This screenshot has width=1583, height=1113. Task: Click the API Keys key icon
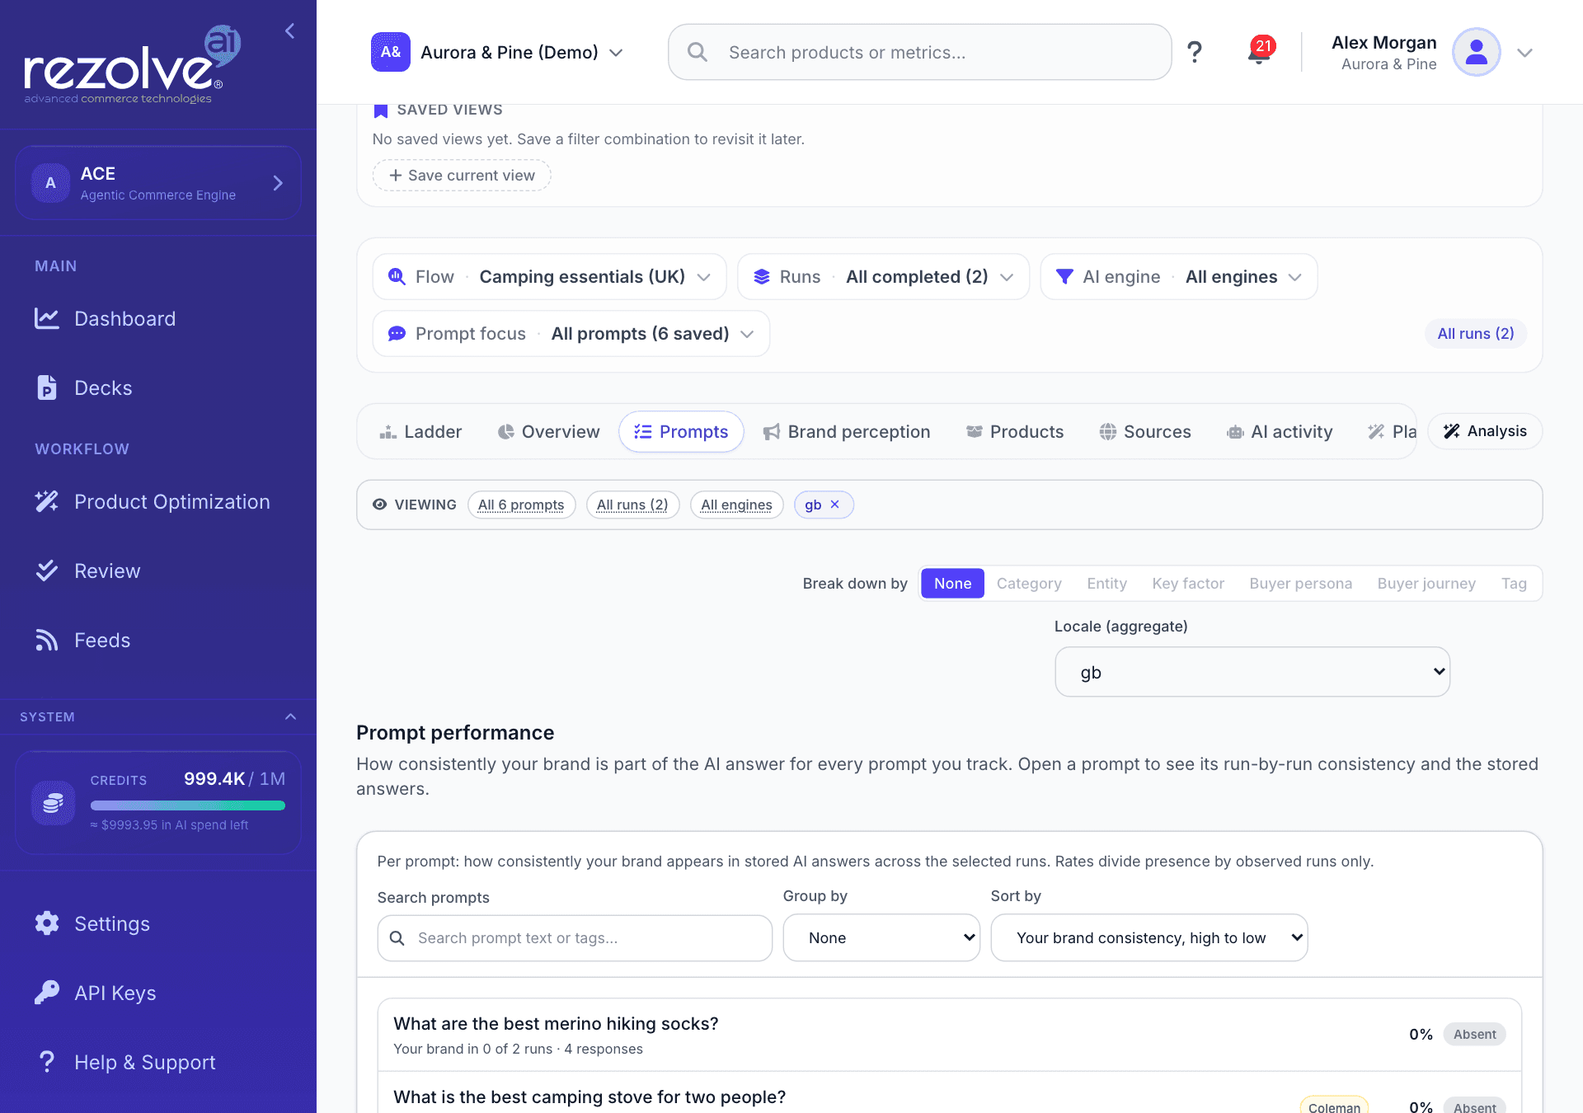47,993
